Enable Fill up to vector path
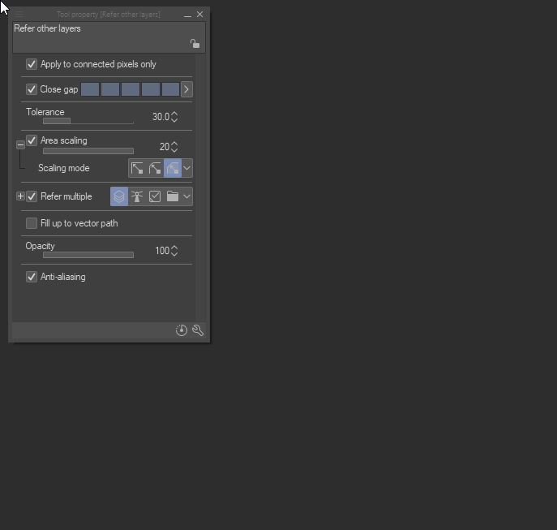 (x=32, y=223)
